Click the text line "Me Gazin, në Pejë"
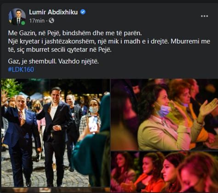This screenshot has height=193, width=218. point(34,33)
